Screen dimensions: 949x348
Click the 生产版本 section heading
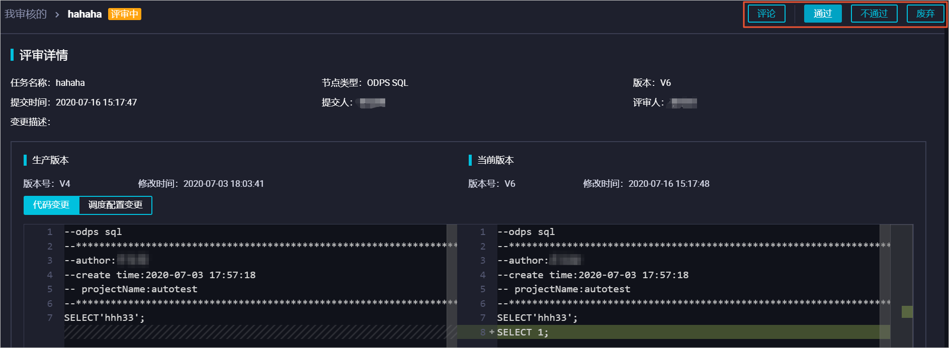tap(50, 160)
